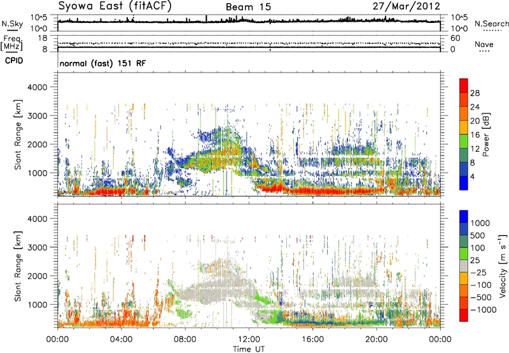Click the date '27/Mar/2012'
Screen dimensions: 509x353
(x=407, y=6)
